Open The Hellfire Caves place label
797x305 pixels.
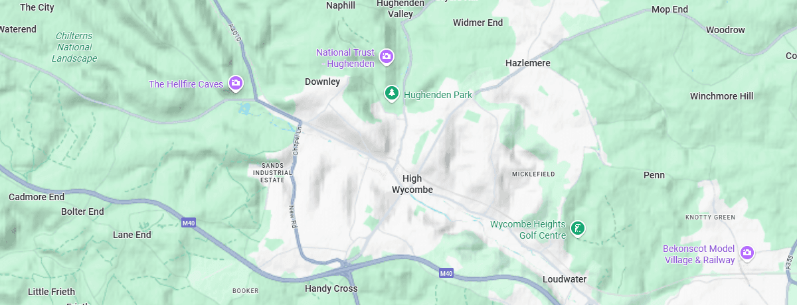point(185,84)
